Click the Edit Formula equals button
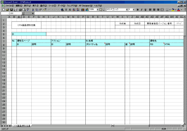This screenshot has width=187, height=131. click(33, 14)
